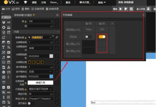Open the selection border color swatch
Viewport: 156px width, 107px height.
click(51, 76)
